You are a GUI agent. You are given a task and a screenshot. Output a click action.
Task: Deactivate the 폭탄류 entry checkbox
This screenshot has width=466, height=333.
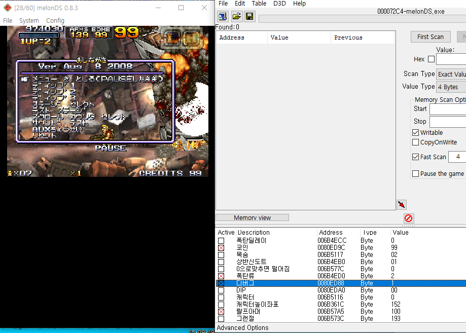tap(221, 276)
